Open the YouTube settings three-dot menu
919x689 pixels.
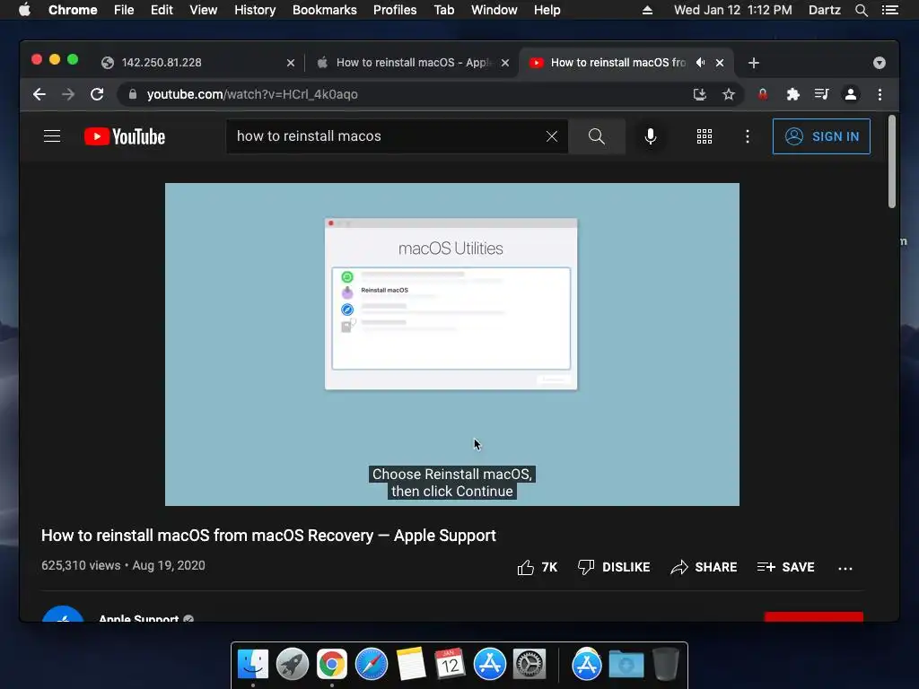(748, 136)
